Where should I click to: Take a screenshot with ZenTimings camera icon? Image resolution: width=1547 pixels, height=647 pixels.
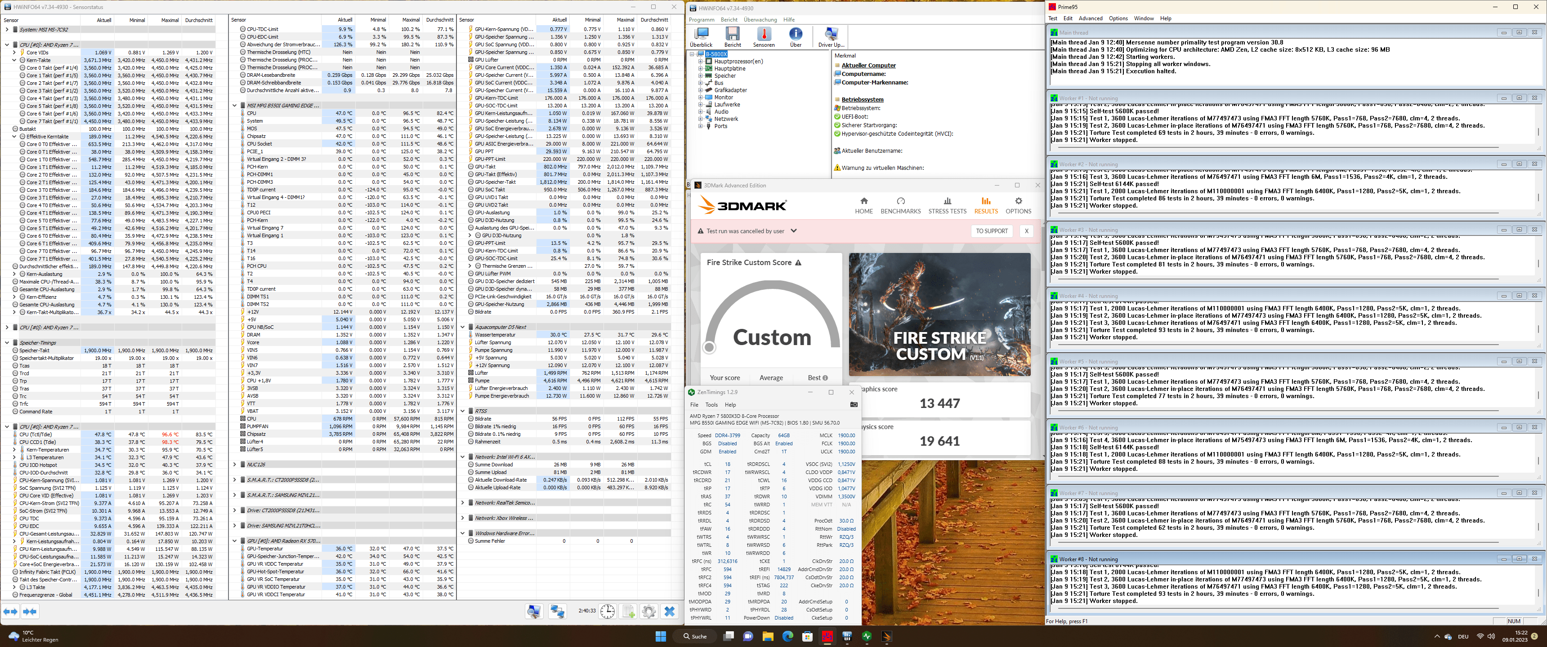854,404
